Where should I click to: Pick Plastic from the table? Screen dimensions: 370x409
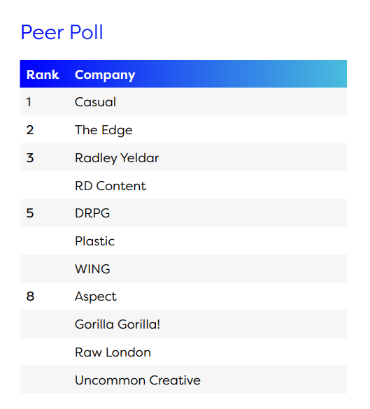(94, 241)
